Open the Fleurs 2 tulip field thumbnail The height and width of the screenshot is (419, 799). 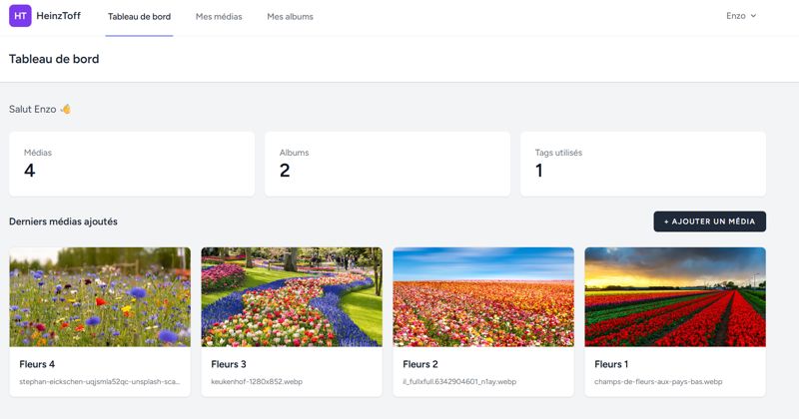(x=483, y=297)
